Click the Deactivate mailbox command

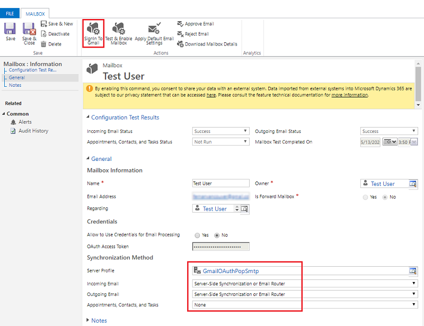[56, 34]
